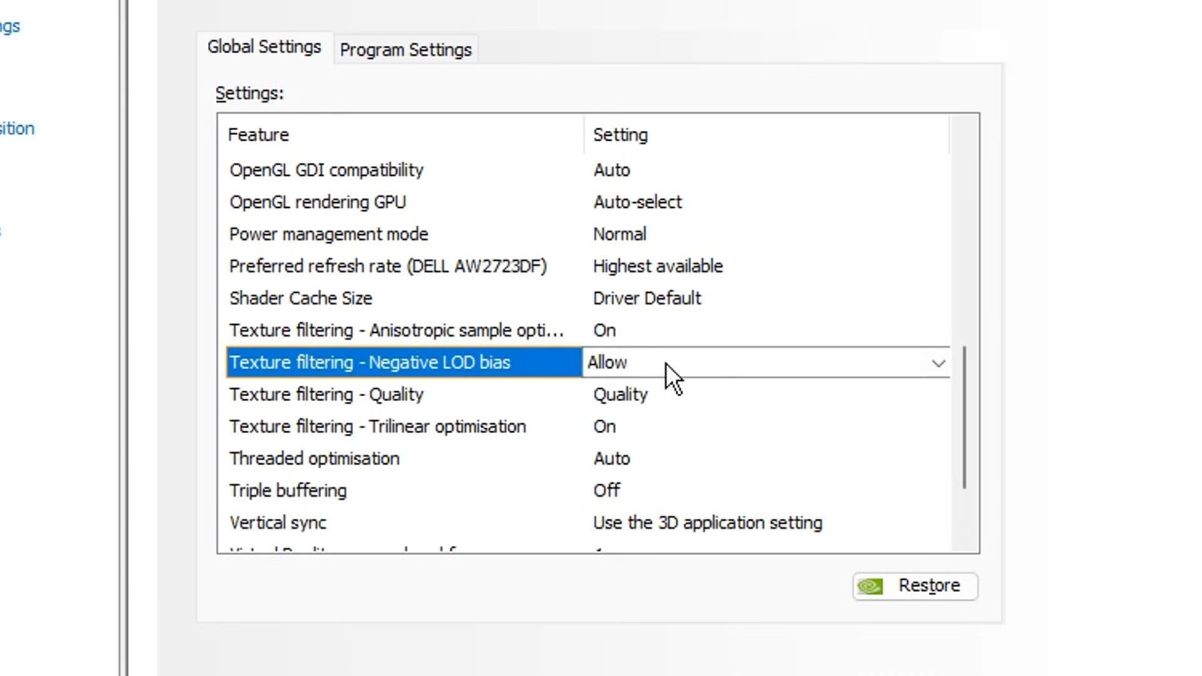Viewport: 1202px width, 676px height.
Task: Select the Texture filtering - Quality row
Action: click(326, 395)
